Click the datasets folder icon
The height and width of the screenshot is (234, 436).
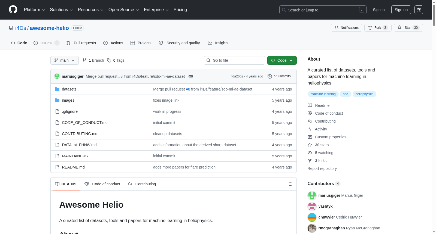(x=57, y=89)
